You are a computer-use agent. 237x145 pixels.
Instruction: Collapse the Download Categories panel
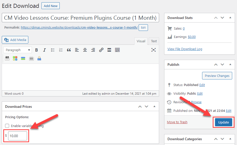point(230,139)
